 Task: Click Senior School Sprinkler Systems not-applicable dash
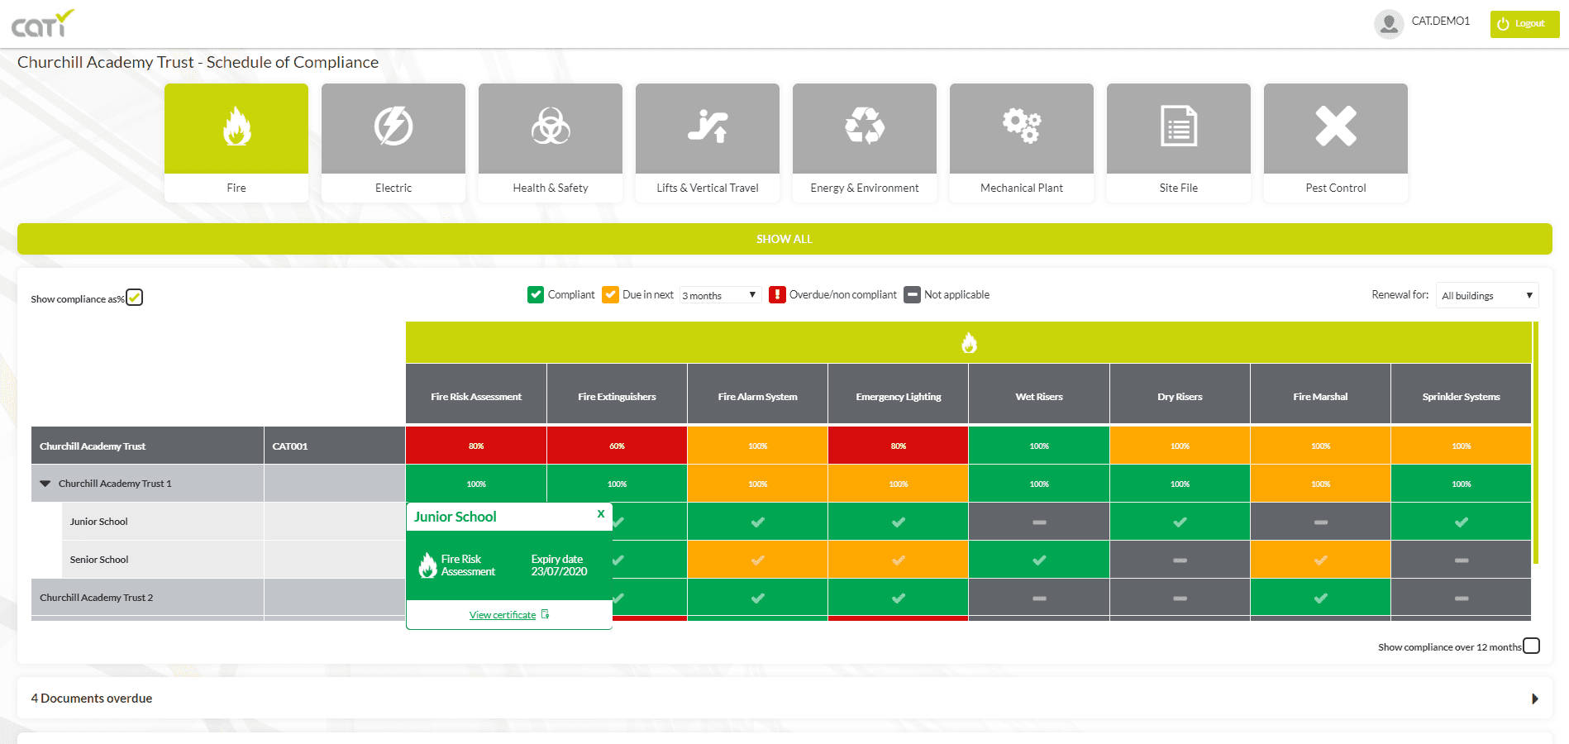[1462, 560]
